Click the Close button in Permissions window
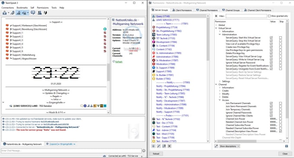 click(x=285, y=154)
